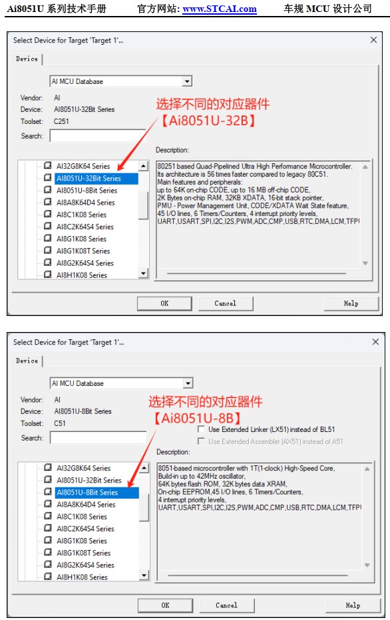Select AI8A8K64D4 Series in upper dialog

click(86, 203)
